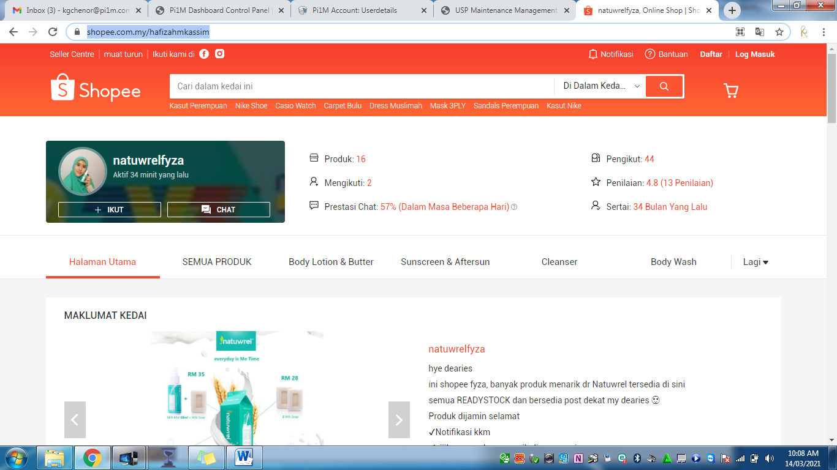Show the next shop banner image
This screenshot has height=470, width=837.
point(399,420)
